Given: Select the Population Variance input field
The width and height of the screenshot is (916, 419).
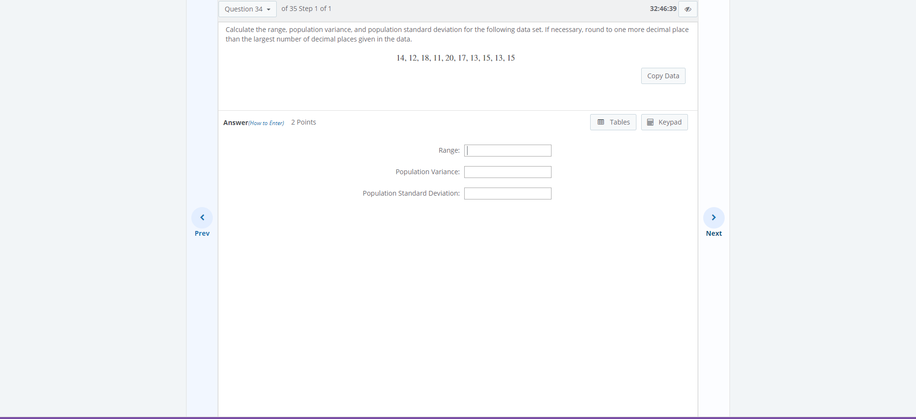Looking at the screenshot, I should tap(508, 172).
